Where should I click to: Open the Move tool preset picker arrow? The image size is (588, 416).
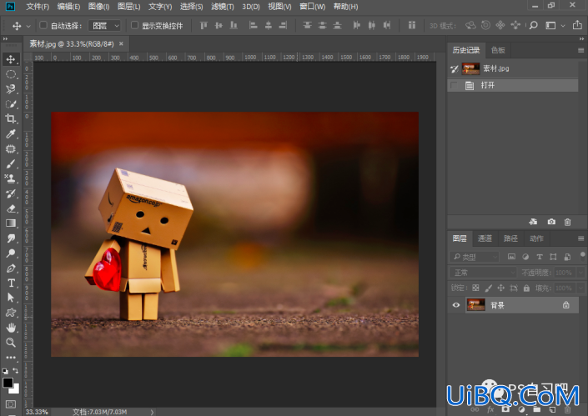[28, 26]
